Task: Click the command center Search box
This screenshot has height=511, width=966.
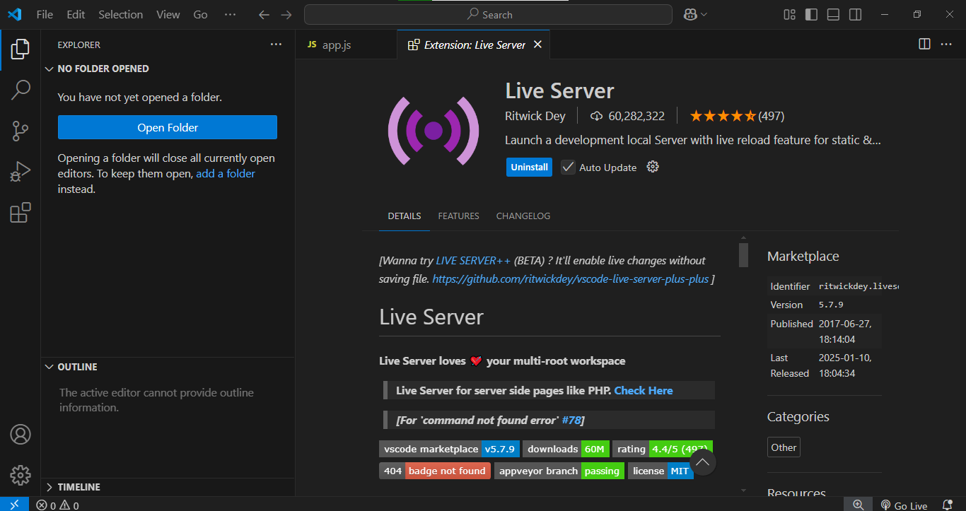Action: tap(488, 14)
